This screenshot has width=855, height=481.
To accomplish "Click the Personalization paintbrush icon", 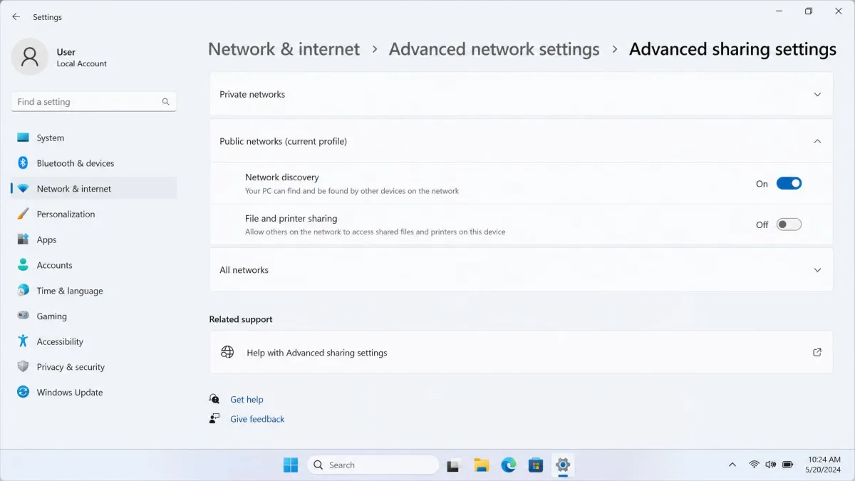I will (x=23, y=214).
